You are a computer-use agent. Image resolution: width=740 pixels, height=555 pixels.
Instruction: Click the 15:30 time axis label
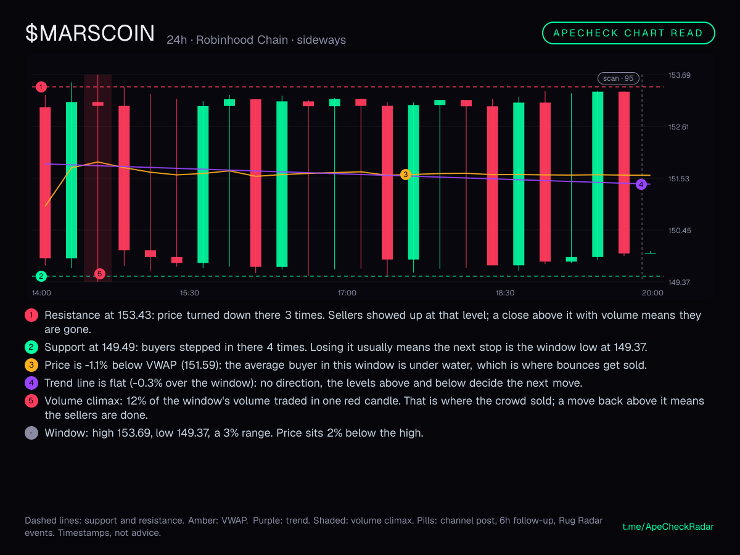point(189,293)
